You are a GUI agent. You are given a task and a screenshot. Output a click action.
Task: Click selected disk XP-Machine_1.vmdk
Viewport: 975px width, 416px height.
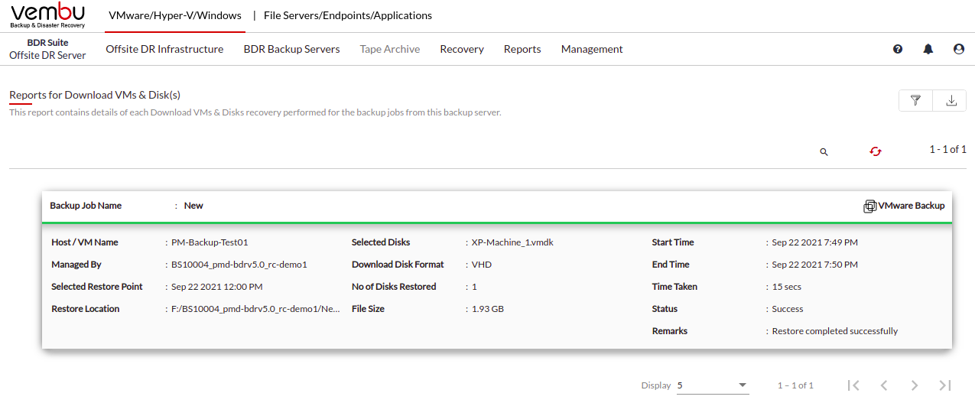512,242
